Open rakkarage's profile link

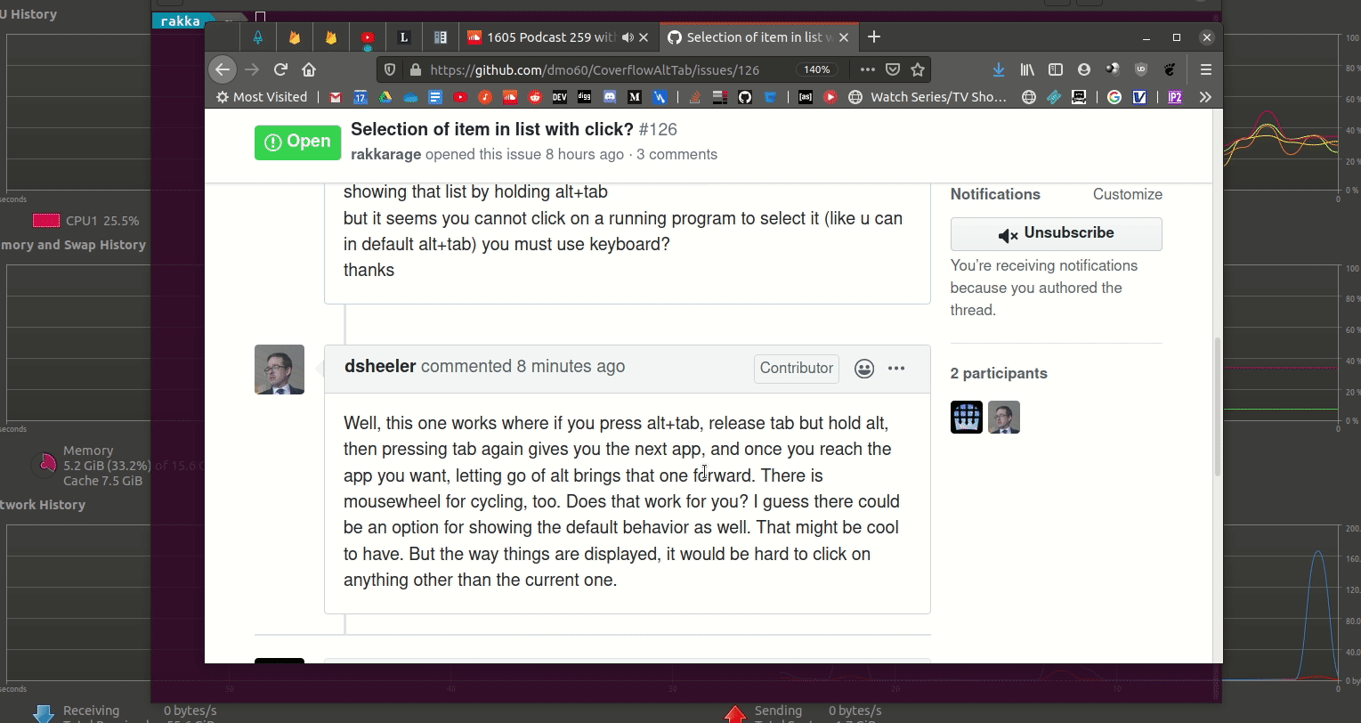tap(385, 154)
